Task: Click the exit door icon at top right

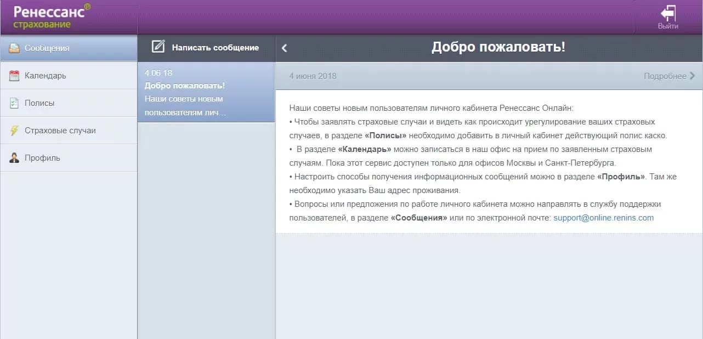Action: tap(667, 13)
